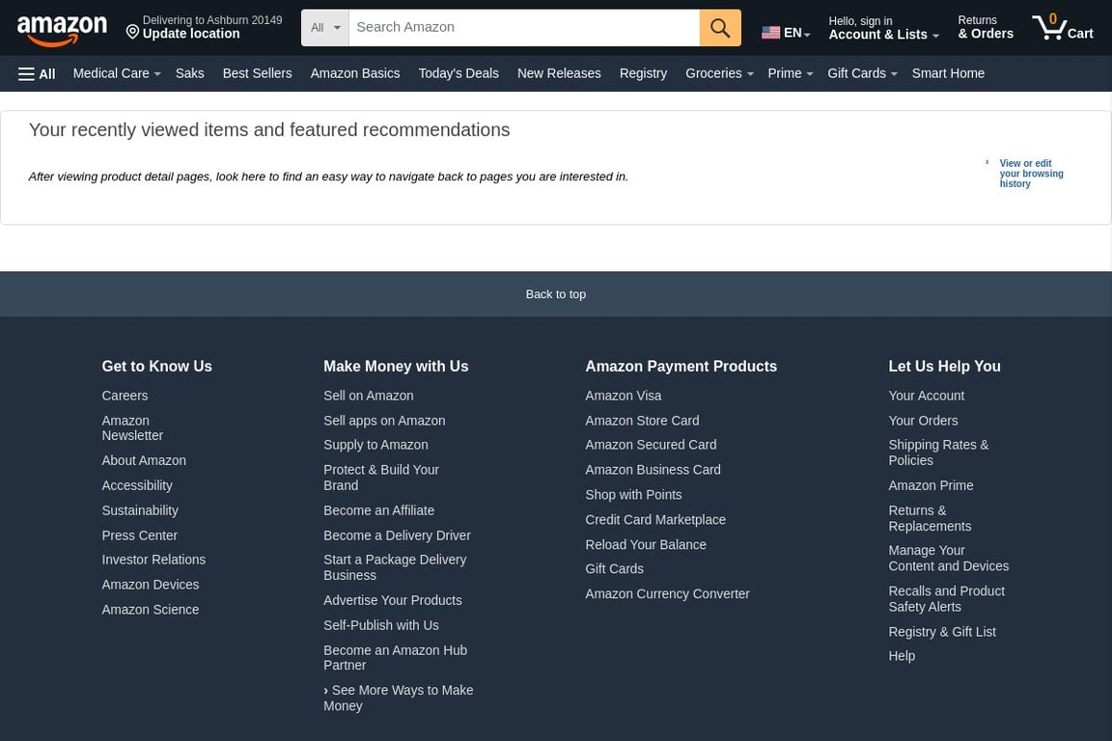Screen dimensions: 1112x741
Task: Click Self-Publish with Us link
Action: [381, 625]
